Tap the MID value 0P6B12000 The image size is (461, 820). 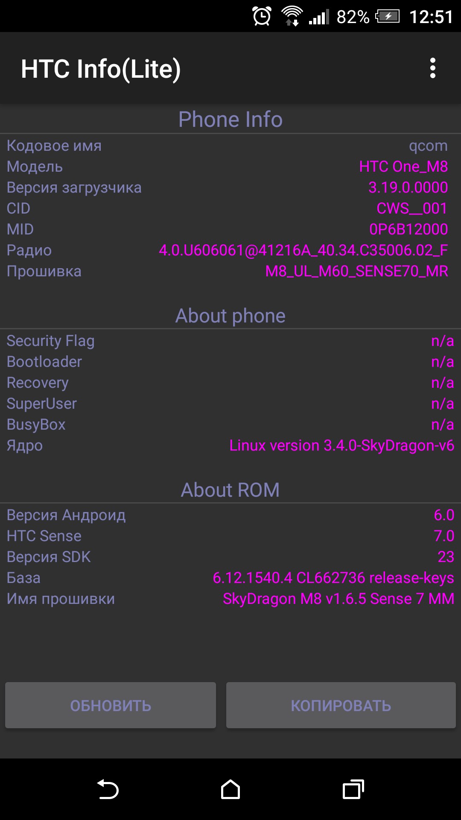408,229
